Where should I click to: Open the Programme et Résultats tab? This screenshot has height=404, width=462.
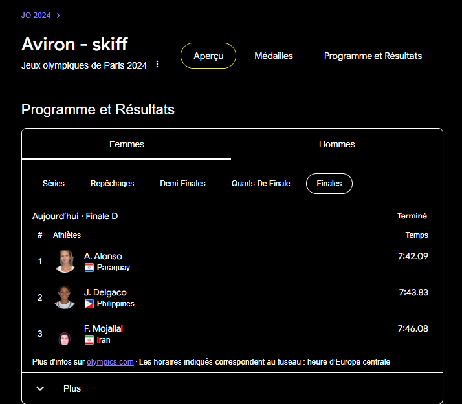coord(373,56)
